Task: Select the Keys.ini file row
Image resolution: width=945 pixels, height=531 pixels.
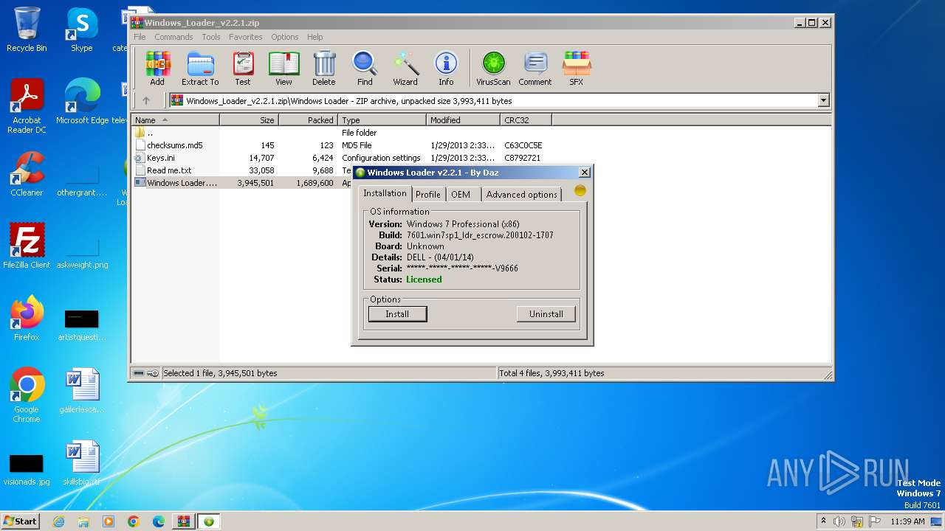Action: 340,158
